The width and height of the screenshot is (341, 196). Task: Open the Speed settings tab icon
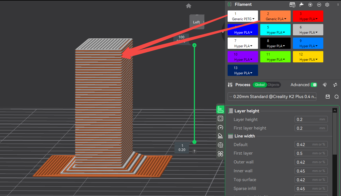220,127
